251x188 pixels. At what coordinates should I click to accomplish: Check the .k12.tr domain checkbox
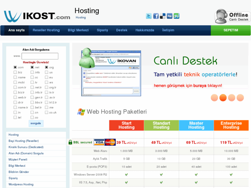click(x=46, y=102)
